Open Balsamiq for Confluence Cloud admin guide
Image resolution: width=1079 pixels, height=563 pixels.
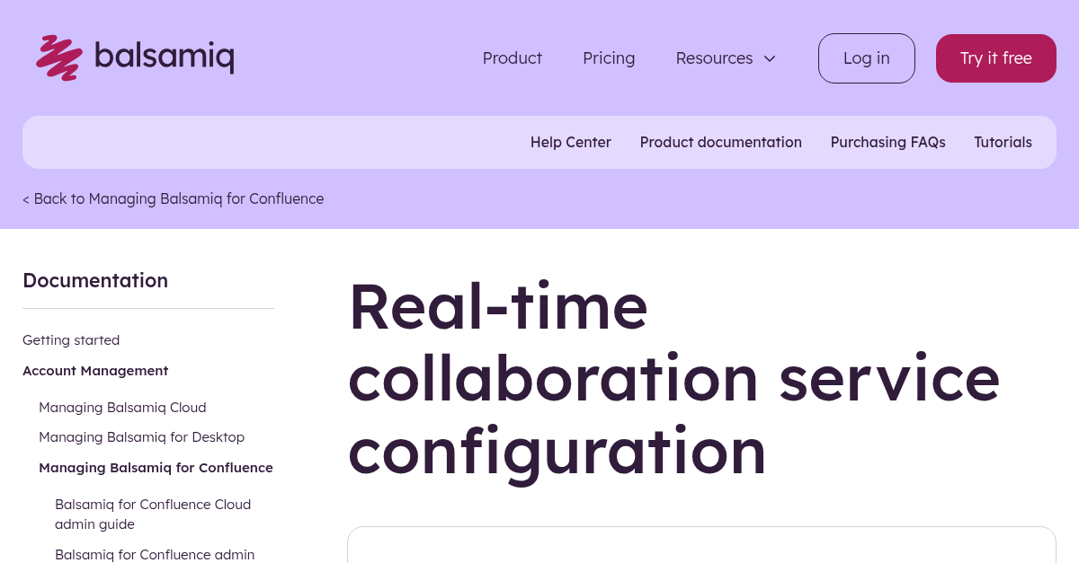click(153, 514)
